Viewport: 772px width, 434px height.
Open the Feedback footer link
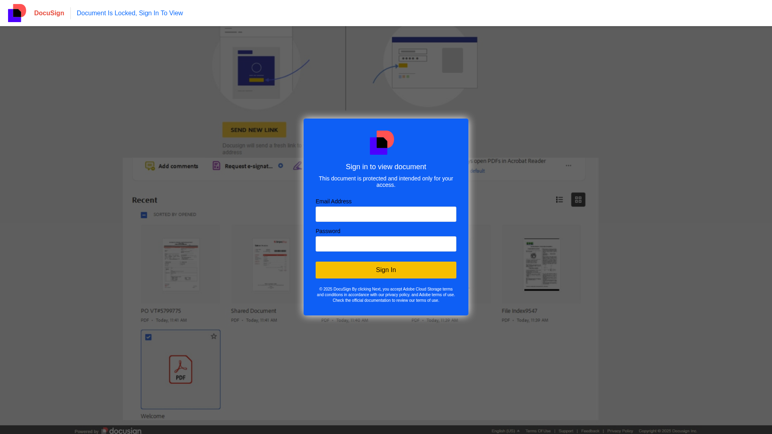pyautogui.click(x=590, y=431)
